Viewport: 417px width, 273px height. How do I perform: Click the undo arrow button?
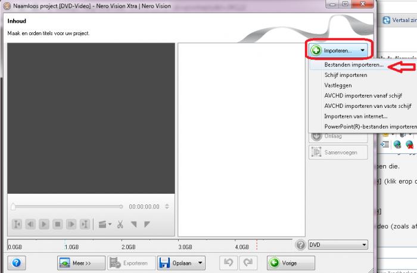point(228,263)
